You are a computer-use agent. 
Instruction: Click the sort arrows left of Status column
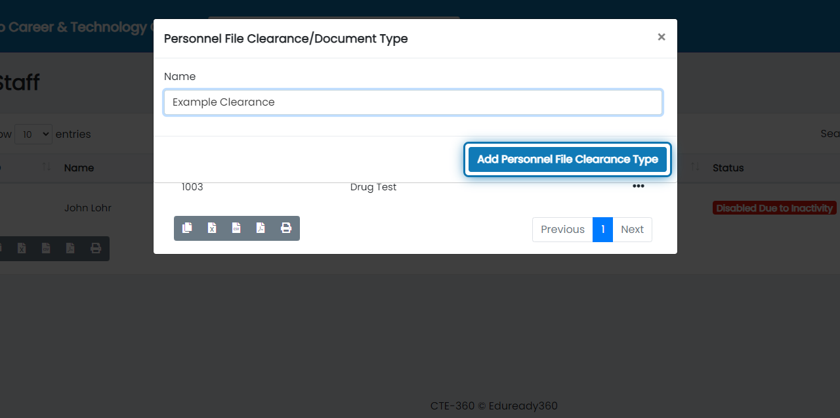695,168
